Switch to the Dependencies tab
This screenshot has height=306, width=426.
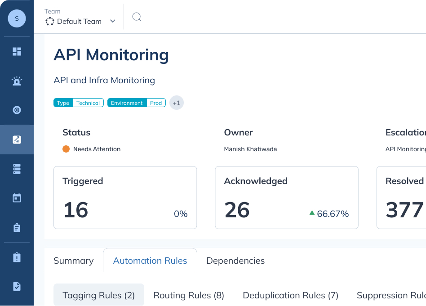pyautogui.click(x=235, y=261)
